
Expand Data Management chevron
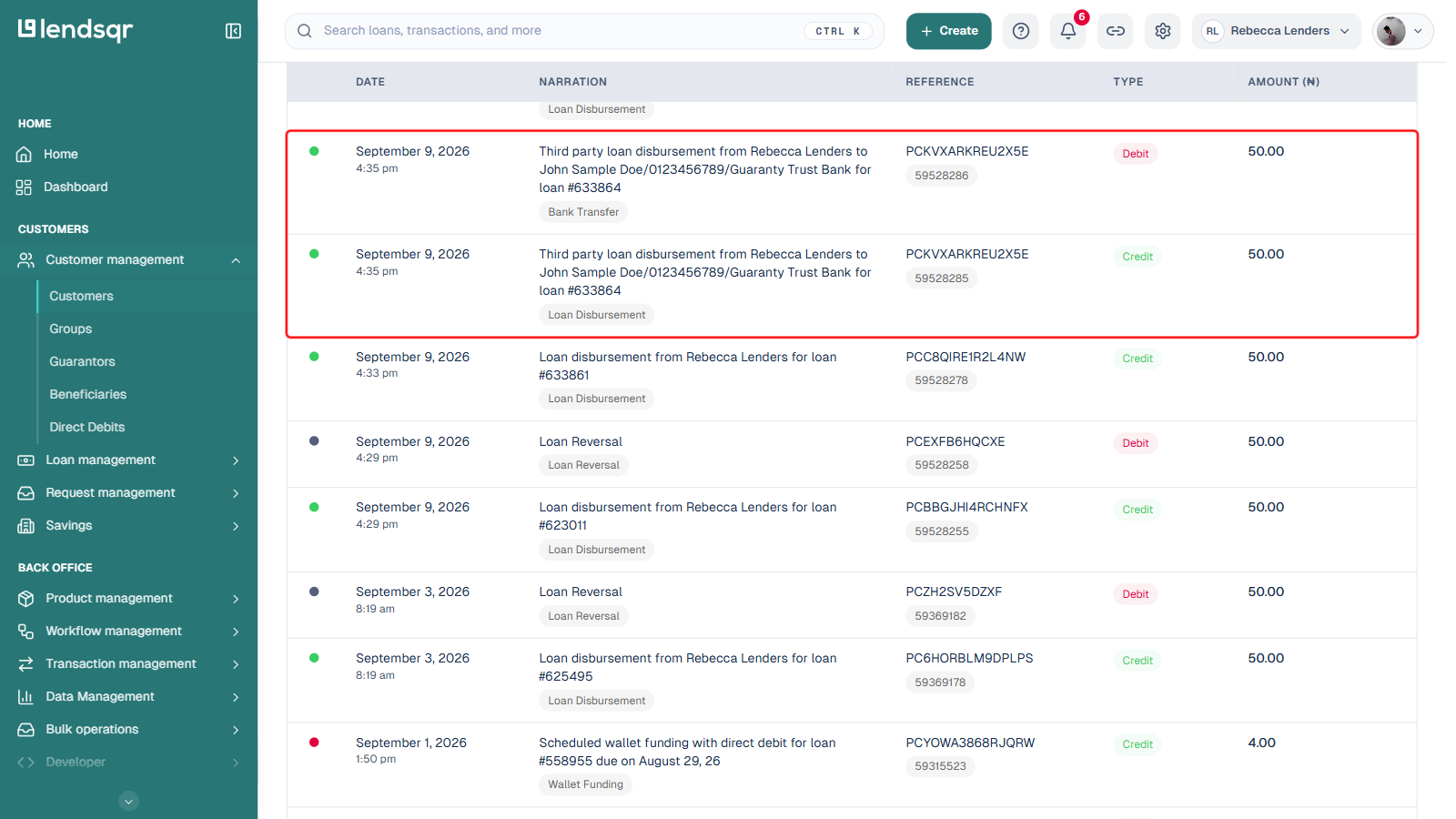236,697
